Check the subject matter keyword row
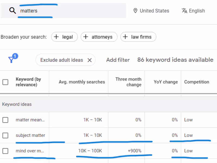The height and width of the screenshot is (163, 217). click(5, 135)
